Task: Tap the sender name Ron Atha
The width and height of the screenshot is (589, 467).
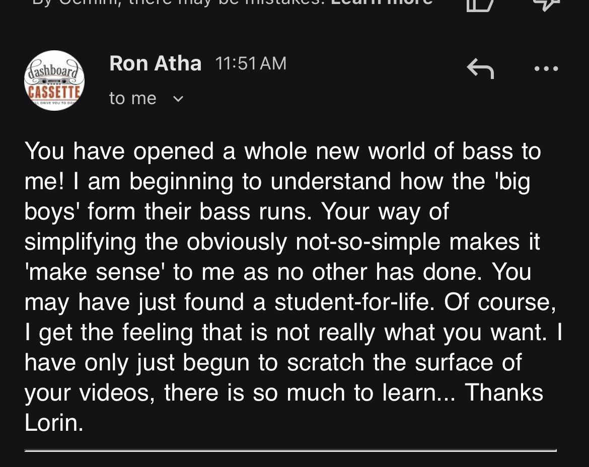Action: point(155,63)
